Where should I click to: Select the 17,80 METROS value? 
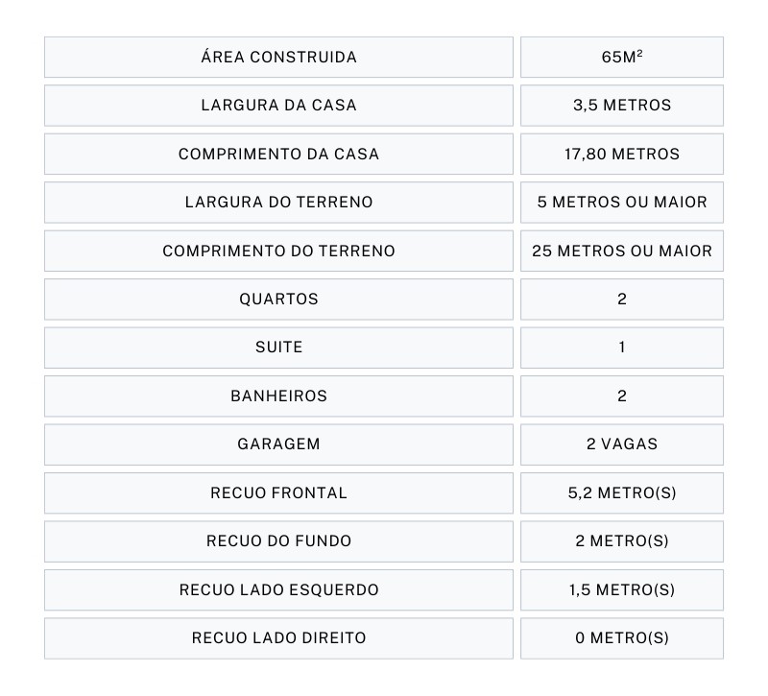pos(621,154)
